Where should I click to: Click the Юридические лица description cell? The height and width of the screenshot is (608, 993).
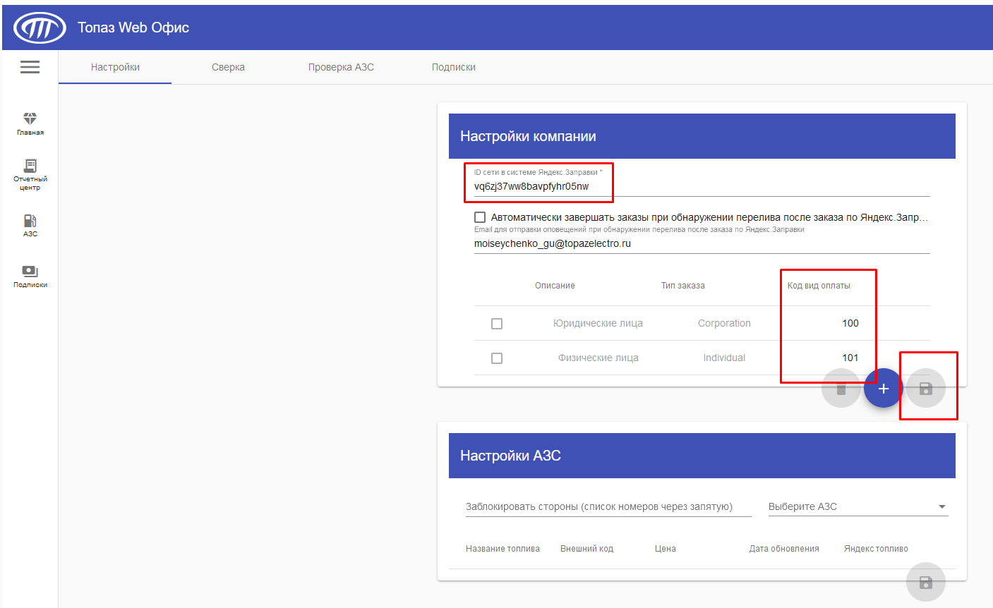[x=598, y=323]
